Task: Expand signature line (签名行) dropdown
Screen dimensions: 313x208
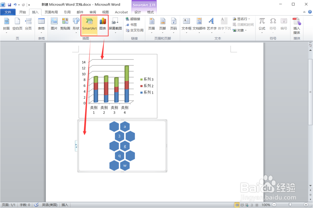Action: [x=249, y=19]
